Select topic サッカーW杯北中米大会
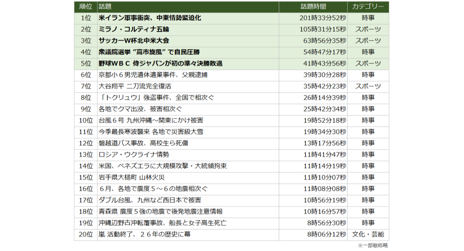This screenshot has width=464, height=251. click(x=134, y=41)
